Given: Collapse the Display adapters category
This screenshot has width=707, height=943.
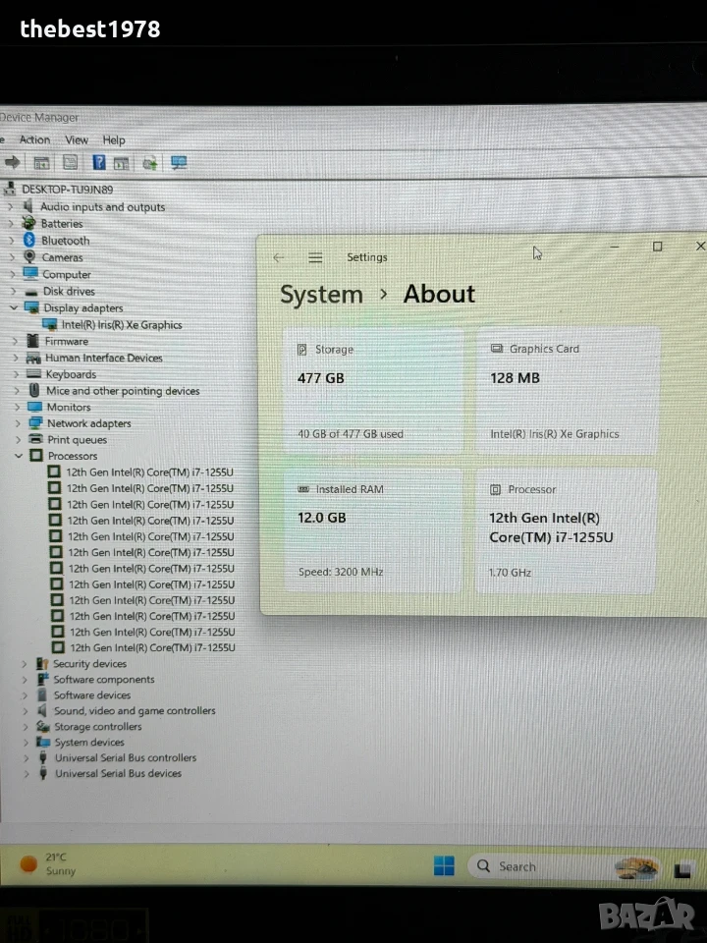Looking at the screenshot, I should point(14,307).
